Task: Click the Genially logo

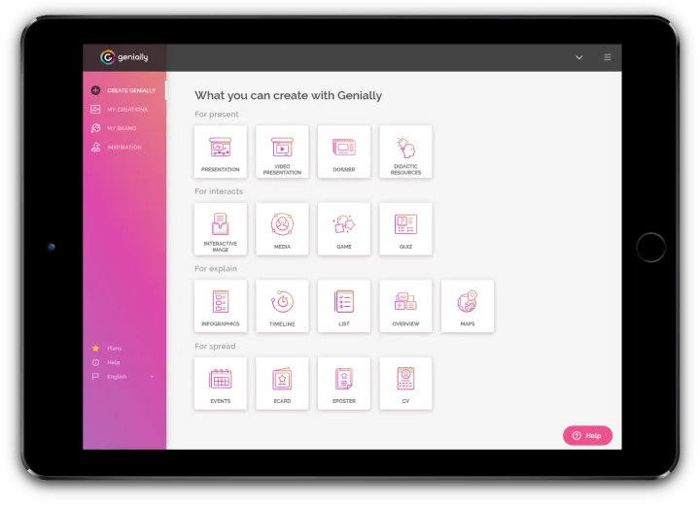Action: point(122,57)
